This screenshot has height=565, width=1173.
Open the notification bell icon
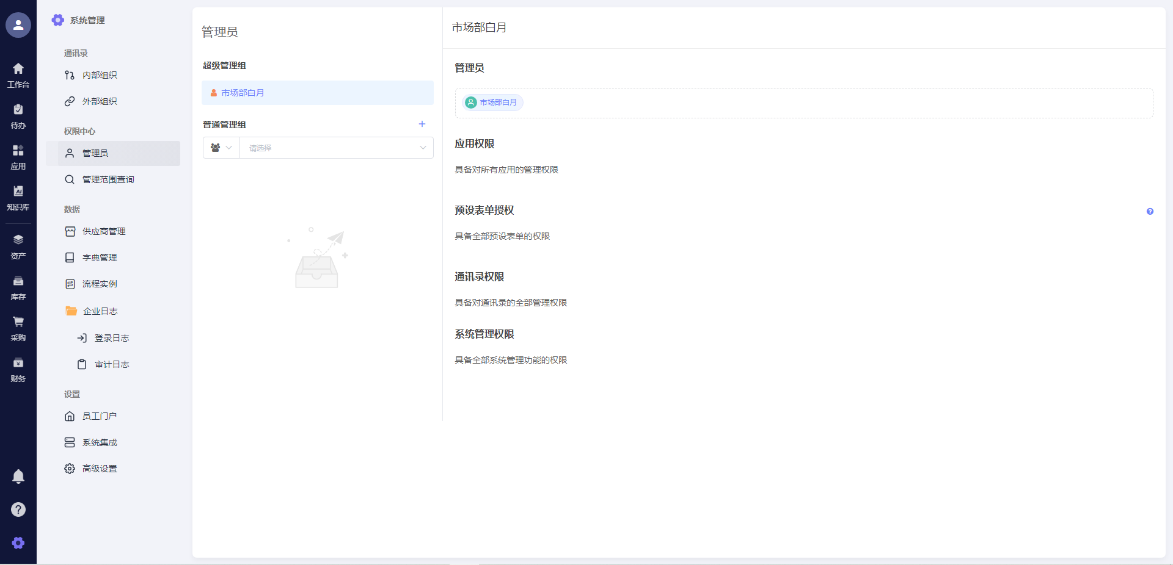pos(18,476)
